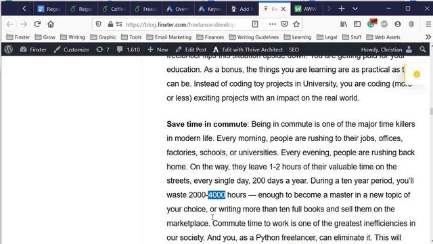Switch to the 'Overv' Google Ads tab
This screenshot has width=433, height=244.
click(x=178, y=9)
